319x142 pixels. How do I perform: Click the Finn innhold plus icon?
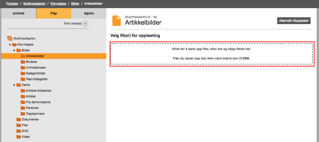[x=85, y=24]
